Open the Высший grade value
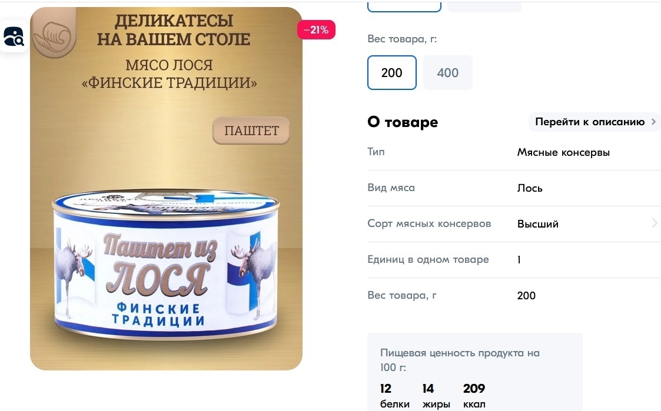The width and height of the screenshot is (661, 411). [538, 224]
